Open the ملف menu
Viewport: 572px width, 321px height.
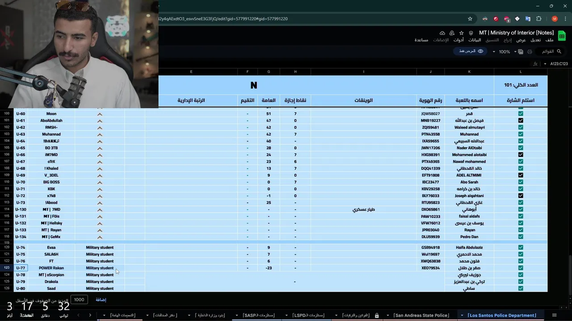coord(550,40)
